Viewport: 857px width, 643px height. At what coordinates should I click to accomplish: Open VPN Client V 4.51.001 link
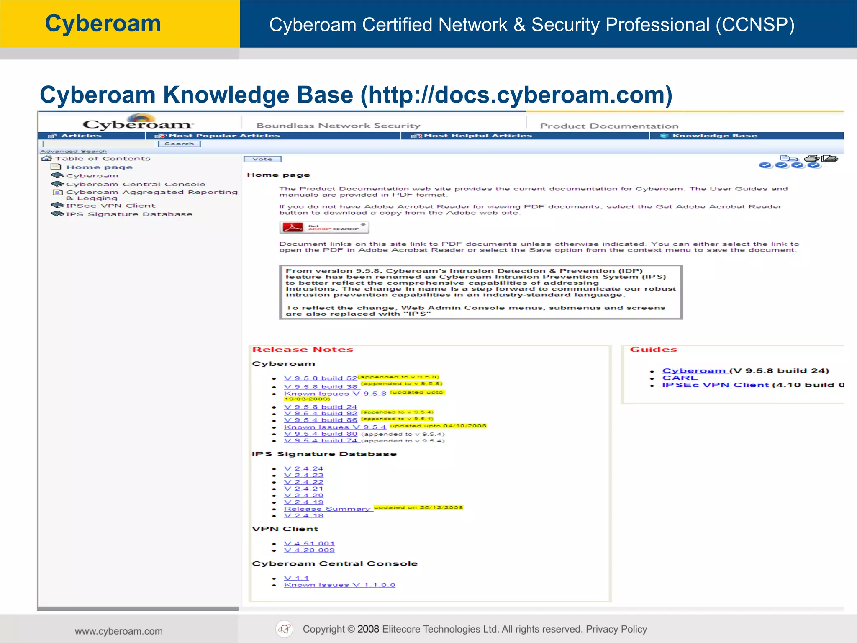309,543
